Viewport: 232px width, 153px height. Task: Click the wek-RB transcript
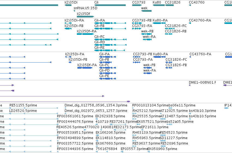146,34
